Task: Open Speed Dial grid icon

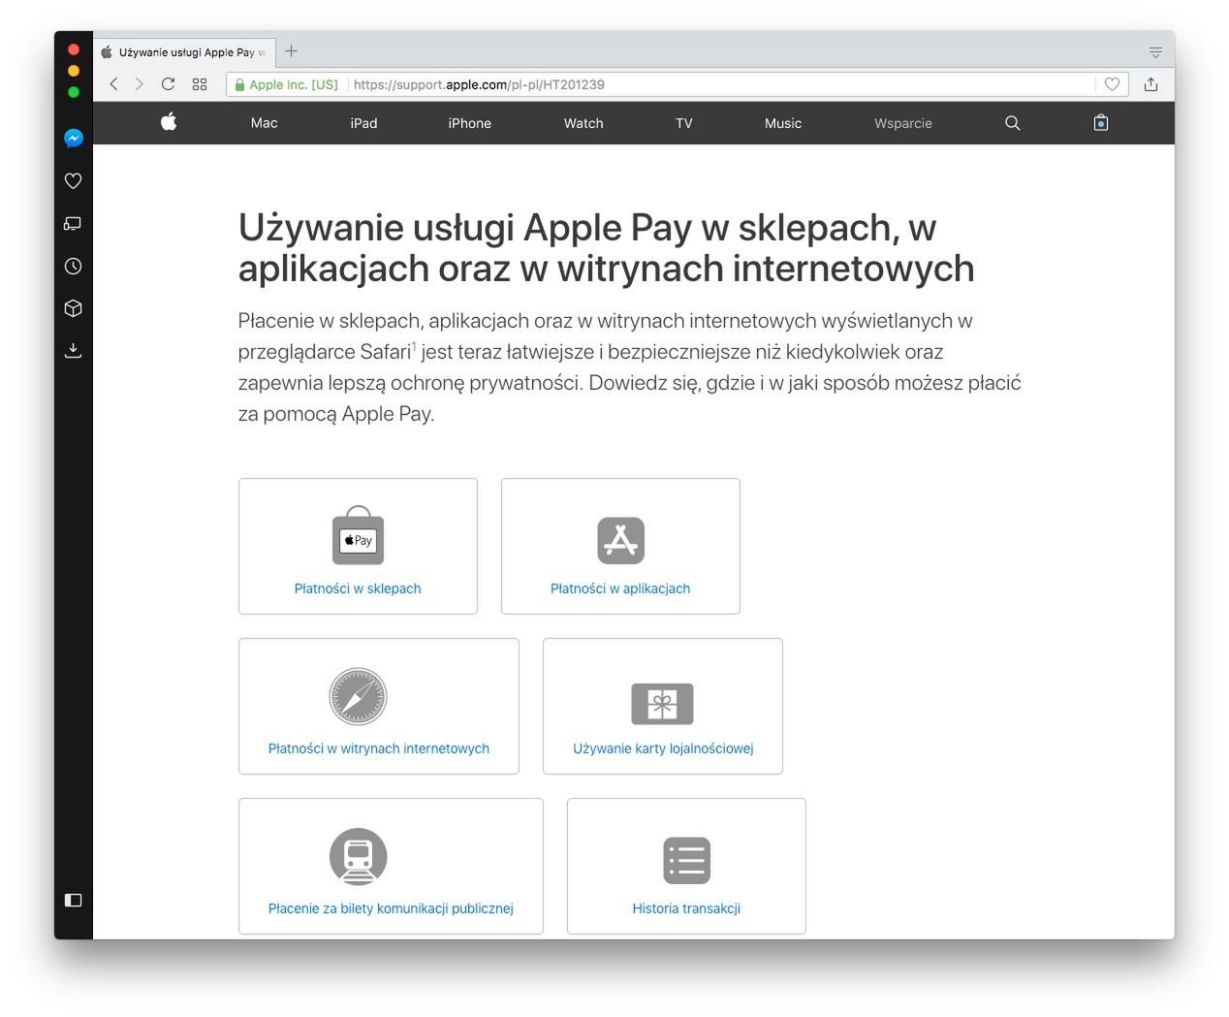Action: (200, 84)
